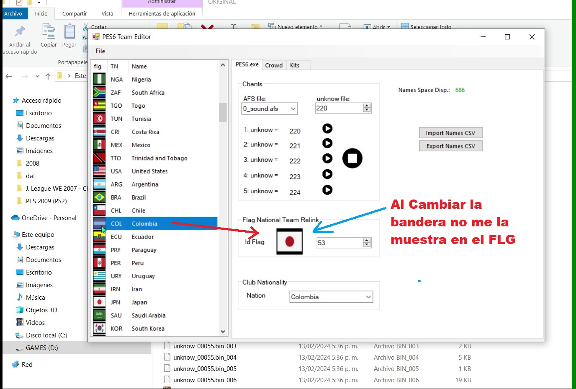Screen dimensions: 576x389
Task: Click the team list scrollbar thumb
Action: (223, 112)
